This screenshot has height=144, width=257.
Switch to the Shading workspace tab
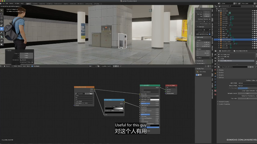click(66, 4)
